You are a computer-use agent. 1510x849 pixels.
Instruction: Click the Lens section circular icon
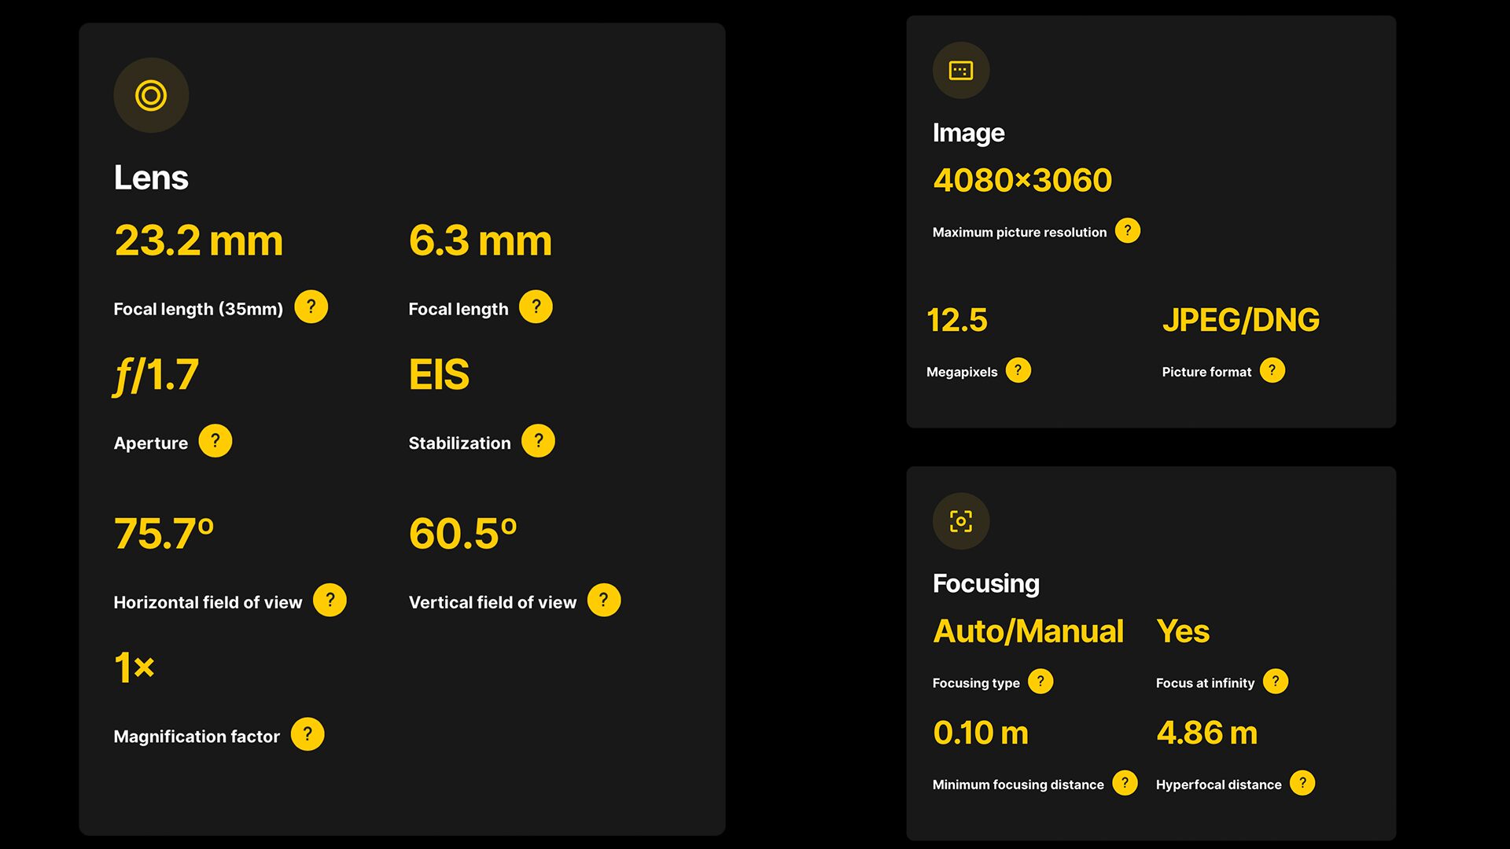[151, 95]
